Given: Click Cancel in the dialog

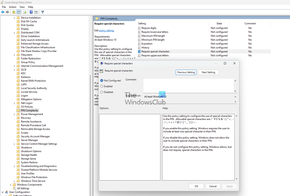Looking at the screenshot, I should pos(213,186).
